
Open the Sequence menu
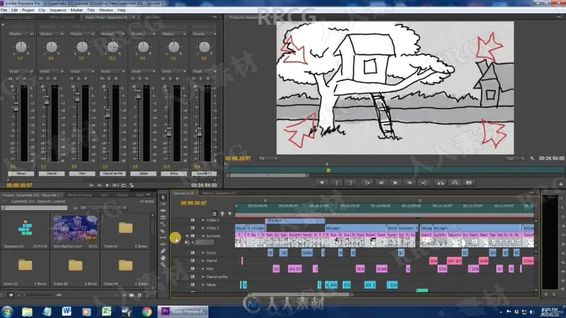pyautogui.click(x=58, y=10)
